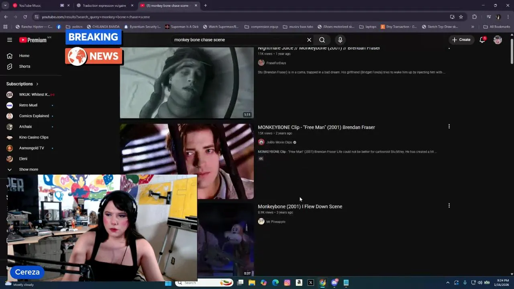Open the account avatar menu
The height and width of the screenshot is (289, 514).
[498, 40]
